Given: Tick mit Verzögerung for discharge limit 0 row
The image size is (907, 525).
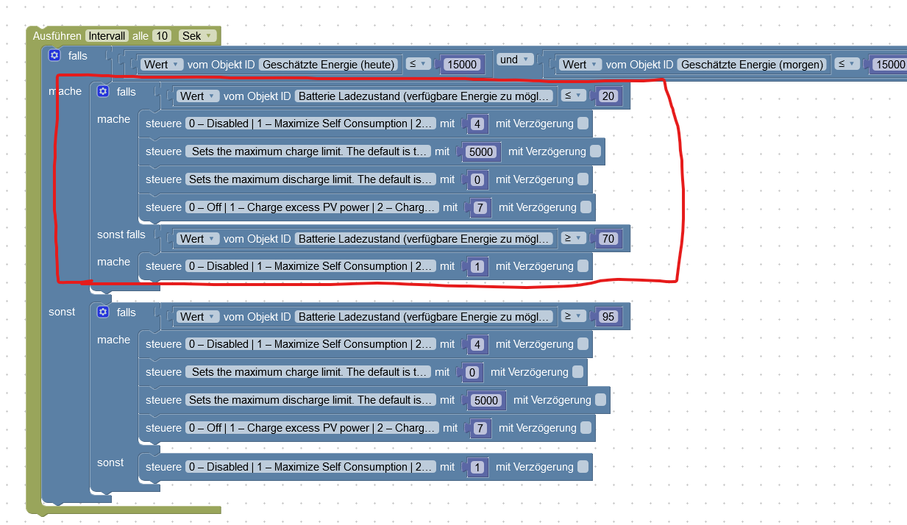Looking at the screenshot, I should pyautogui.click(x=583, y=179).
